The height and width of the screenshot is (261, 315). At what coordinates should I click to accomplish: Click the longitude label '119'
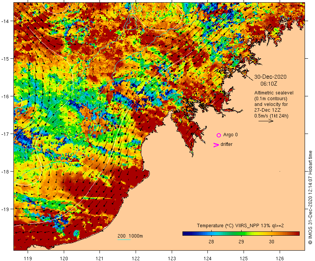pyautogui.click(x=28, y=258)
